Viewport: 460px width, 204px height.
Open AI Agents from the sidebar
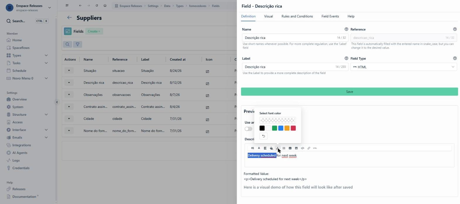pyautogui.click(x=20, y=153)
